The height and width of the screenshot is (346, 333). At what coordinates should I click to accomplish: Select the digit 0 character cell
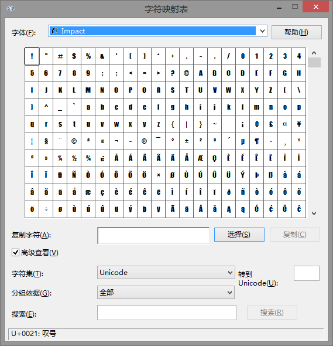point(243,56)
